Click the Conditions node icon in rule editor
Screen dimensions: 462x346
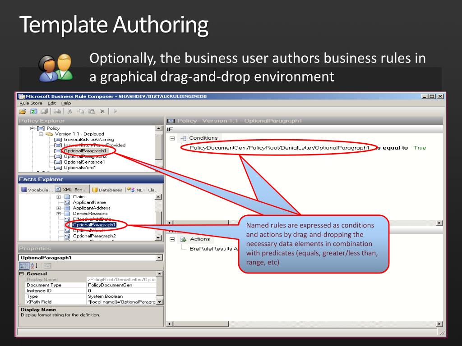tap(183, 138)
